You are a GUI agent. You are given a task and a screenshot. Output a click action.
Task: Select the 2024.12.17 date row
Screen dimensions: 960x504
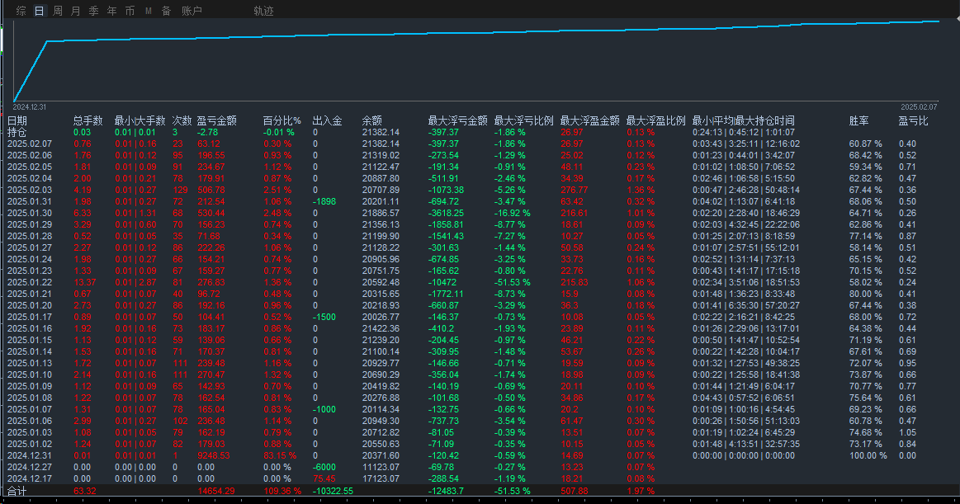coord(30,478)
